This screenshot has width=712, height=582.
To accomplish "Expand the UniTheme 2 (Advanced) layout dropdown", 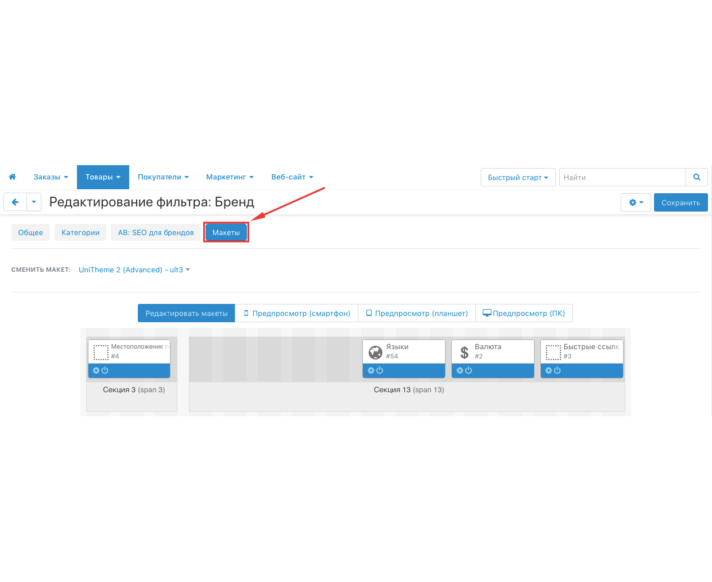I will coord(134,270).
